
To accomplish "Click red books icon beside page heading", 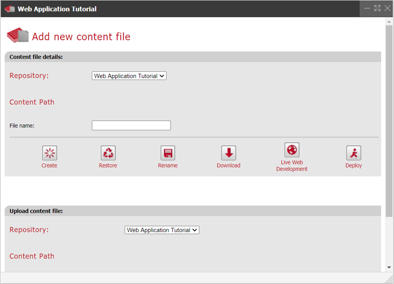I will [18, 35].
